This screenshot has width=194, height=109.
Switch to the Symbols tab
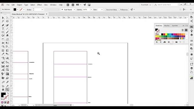click(175, 25)
